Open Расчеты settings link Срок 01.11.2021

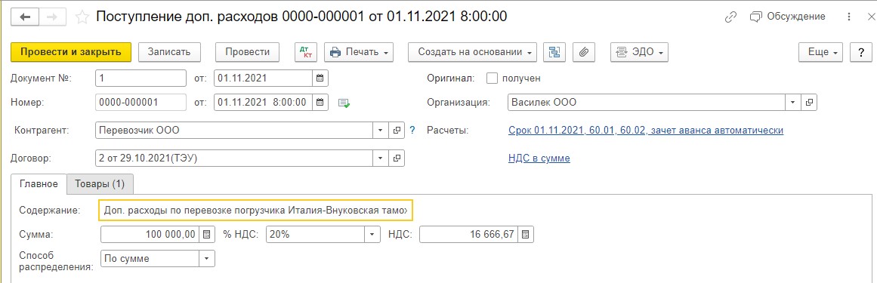click(x=645, y=131)
